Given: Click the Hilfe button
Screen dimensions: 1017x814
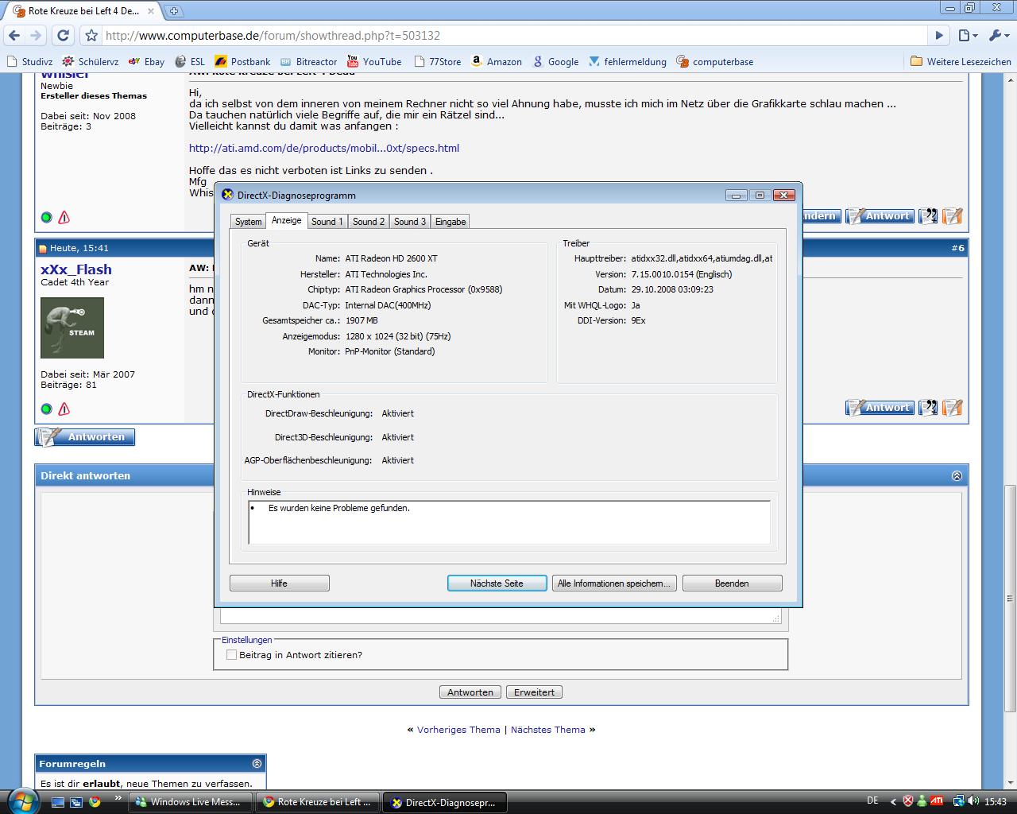Looking at the screenshot, I should point(280,583).
